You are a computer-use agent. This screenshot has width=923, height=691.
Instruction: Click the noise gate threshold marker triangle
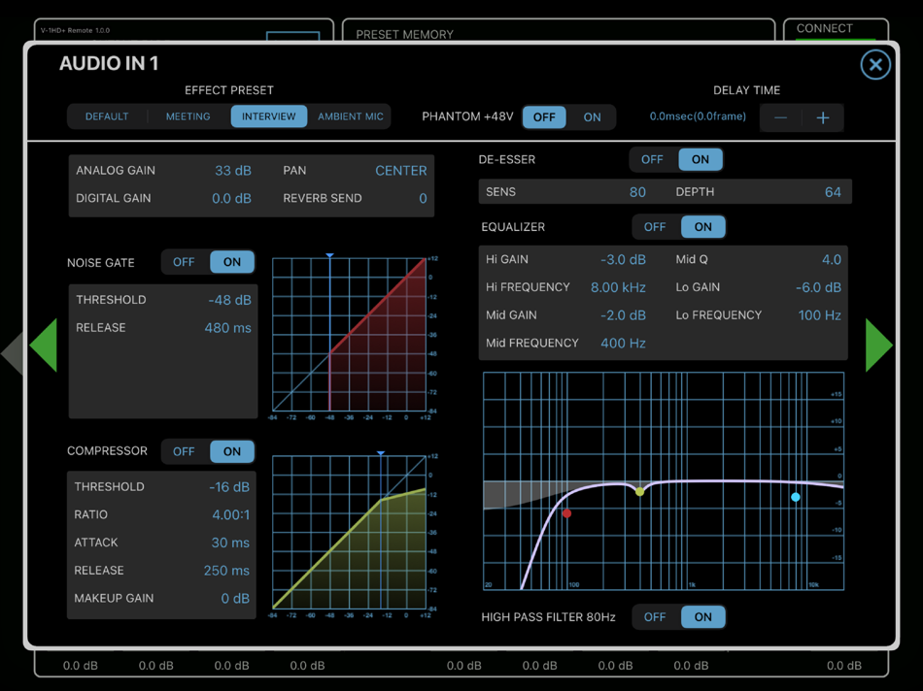click(329, 255)
